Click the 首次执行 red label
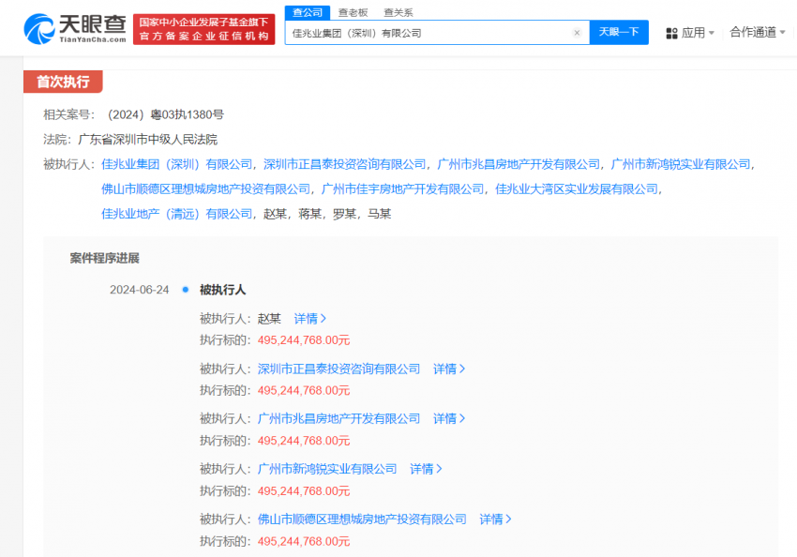This screenshot has height=557, width=797. click(63, 82)
